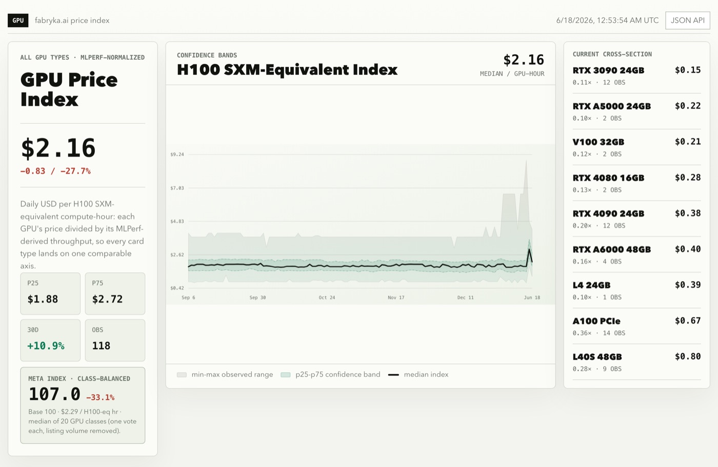Image resolution: width=718 pixels, height=467 pixels.
Task: Select the RTX 4080 16GB row
Action: (636, 183)
